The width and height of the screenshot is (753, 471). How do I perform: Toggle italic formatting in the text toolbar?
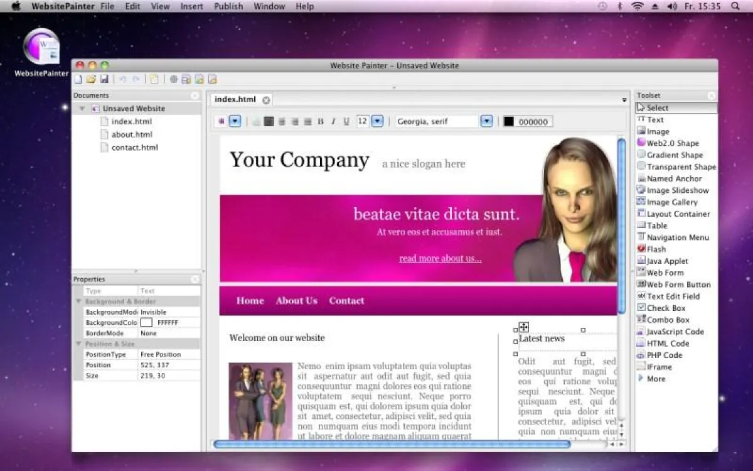[x=333, y=121]
